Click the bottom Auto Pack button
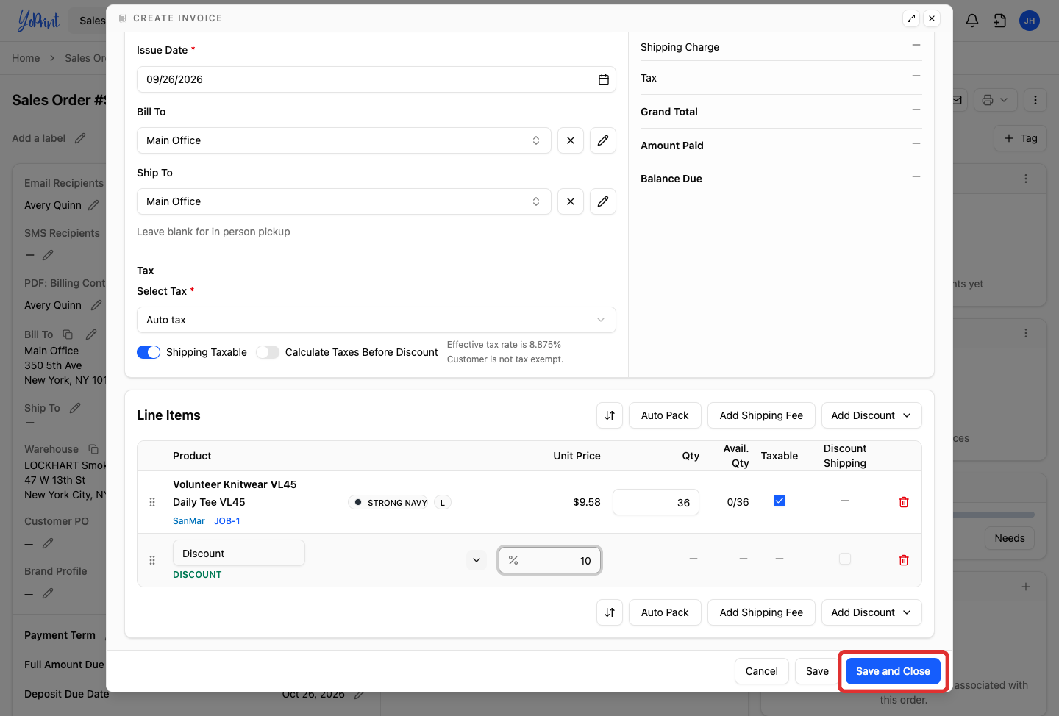Viewport: 1059px width, 716px height. tap(665, 612)
